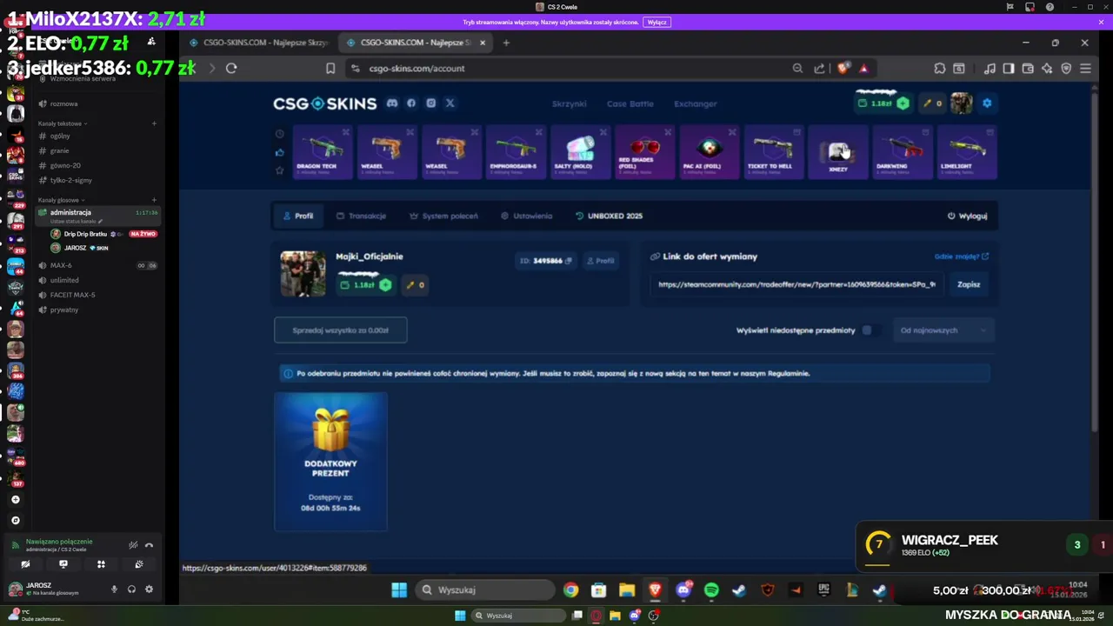Switch to the Profil tab
Viewport: 1113px width, 626px height.
pos(297,216)
